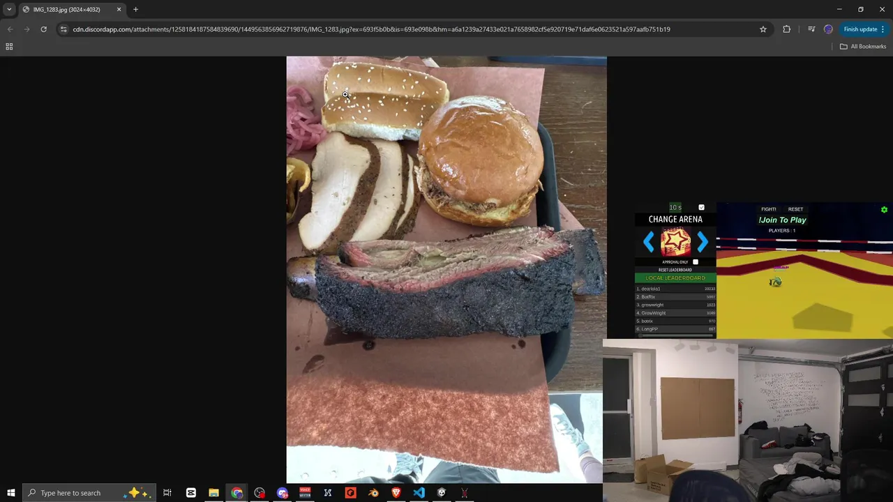Bookmark this page with the star
This screenshot has height=502, width=893.
tap(763, 29)
